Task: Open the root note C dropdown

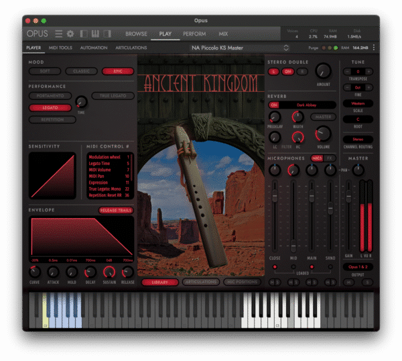Action: [x=358, y=119]
